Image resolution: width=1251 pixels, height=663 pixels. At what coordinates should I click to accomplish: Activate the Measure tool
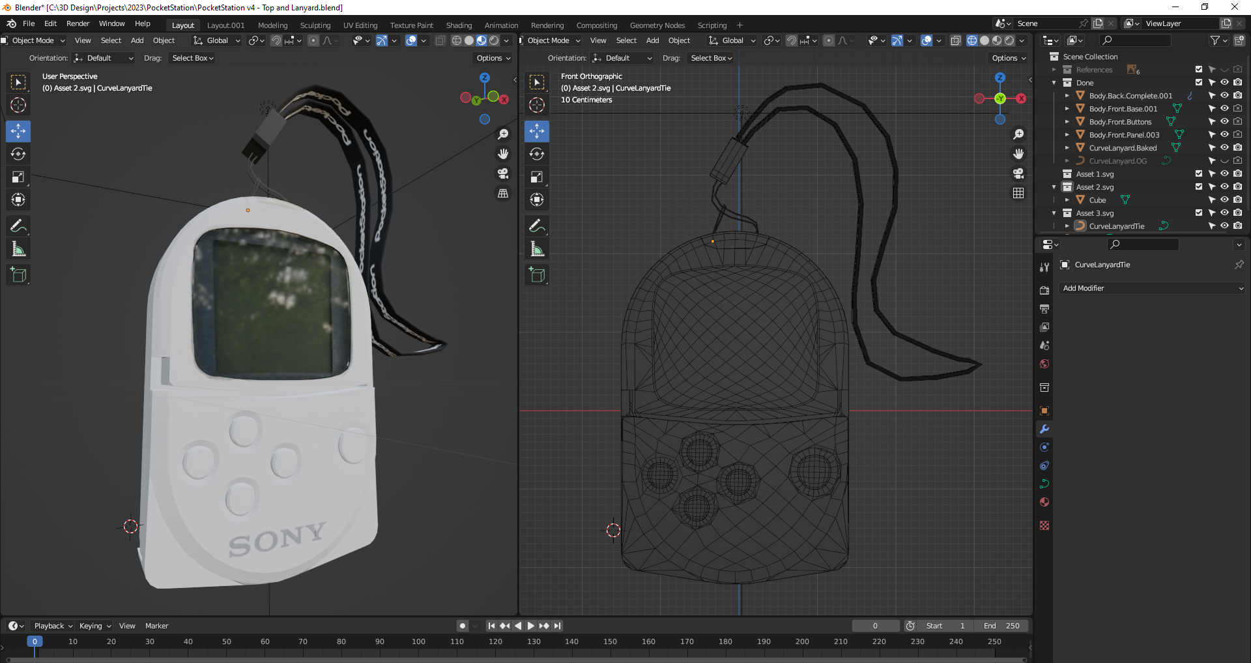point(18,248)
